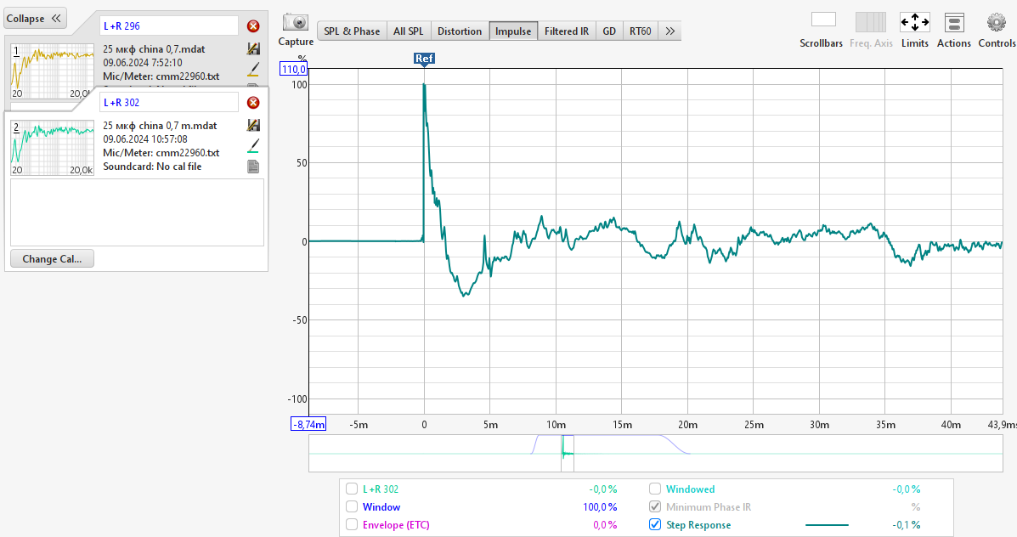Screen dimensions: 1017x537
Task: Click text Soundcard: No cal file
Action: pos(152,166)
